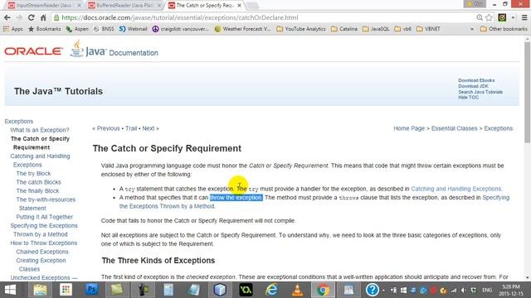Open Chained Exceptions sidebar entry
The image size is (531, 298).
pyautogui.click(x=42, y=252)
